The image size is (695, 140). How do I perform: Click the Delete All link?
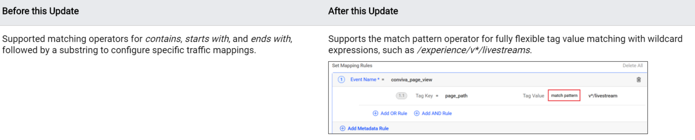click(x=632, y=66)
